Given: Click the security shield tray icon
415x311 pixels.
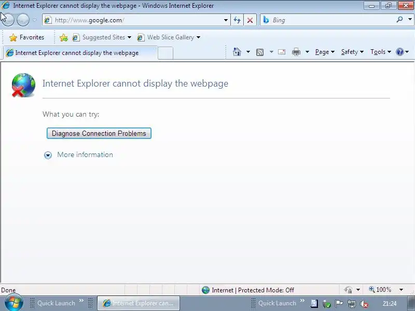Looking at the screenshot, I should click(x=327, y=304).
